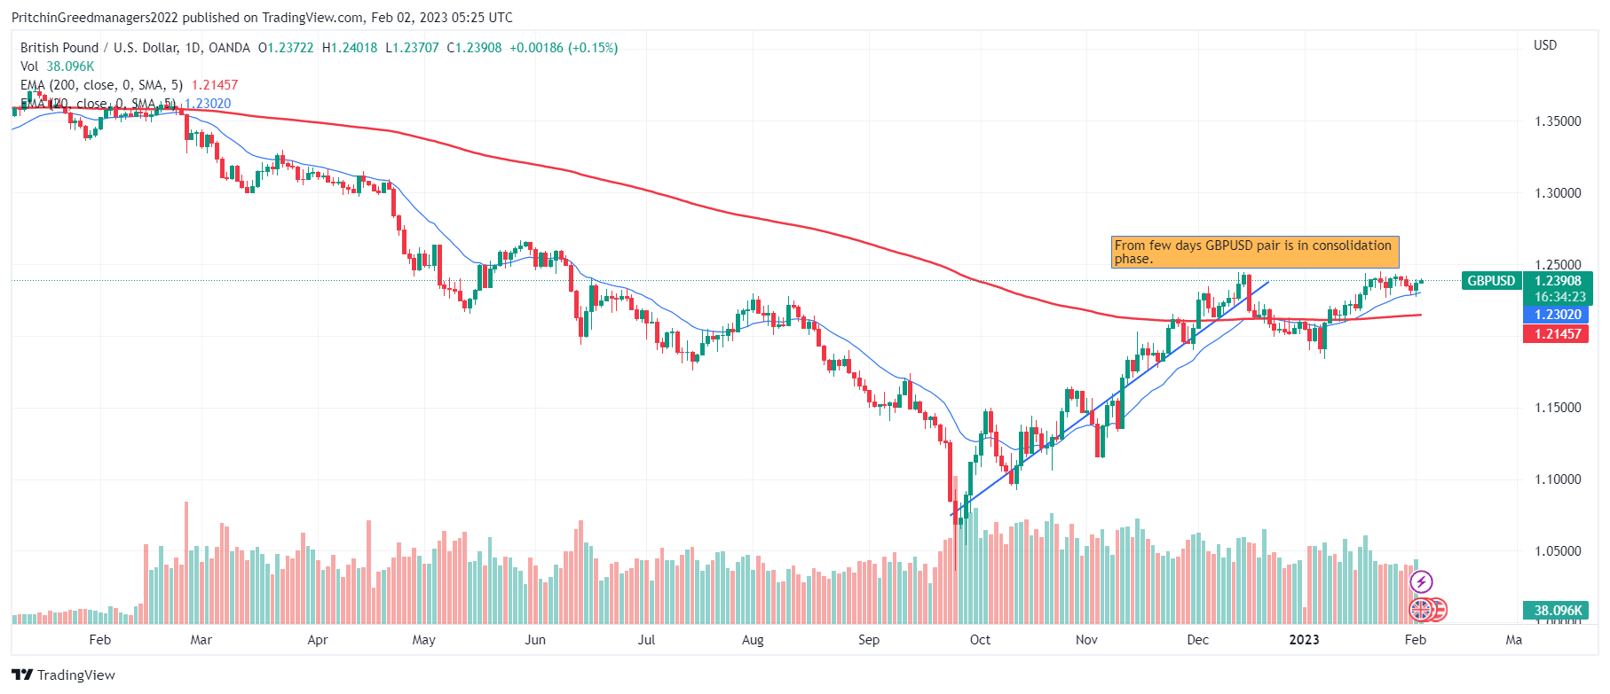This screenshot has width=1610, height=694.
Task: Click the 16:34:23 bar countdown label
Action: click(x=1559, y=297)
